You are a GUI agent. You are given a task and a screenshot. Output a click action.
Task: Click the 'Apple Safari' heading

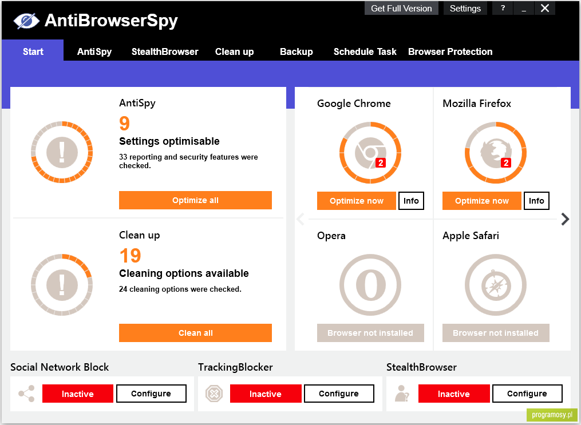coord(471,236)
